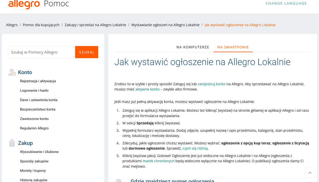Click the SZUKAJ search button
Viewport: 319px width, 182px height.
87,52
